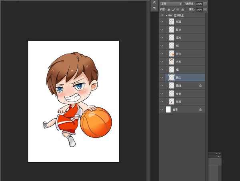Viewport: 240px width, 181px height.
Task: Click the 高光 layer name
Action: point(178,38)
